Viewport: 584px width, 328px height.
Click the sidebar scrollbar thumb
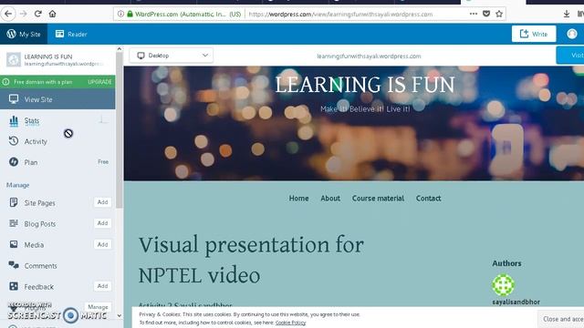pos(120,130)
